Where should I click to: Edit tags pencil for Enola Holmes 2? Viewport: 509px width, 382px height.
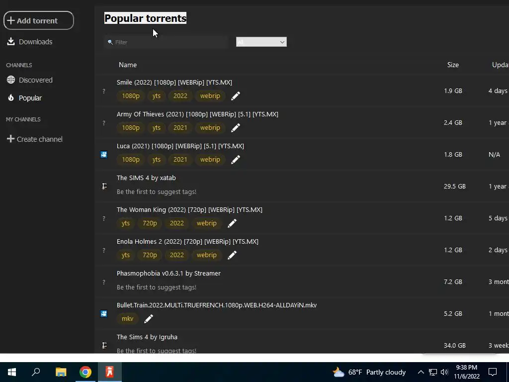click(x=232, y=255)
